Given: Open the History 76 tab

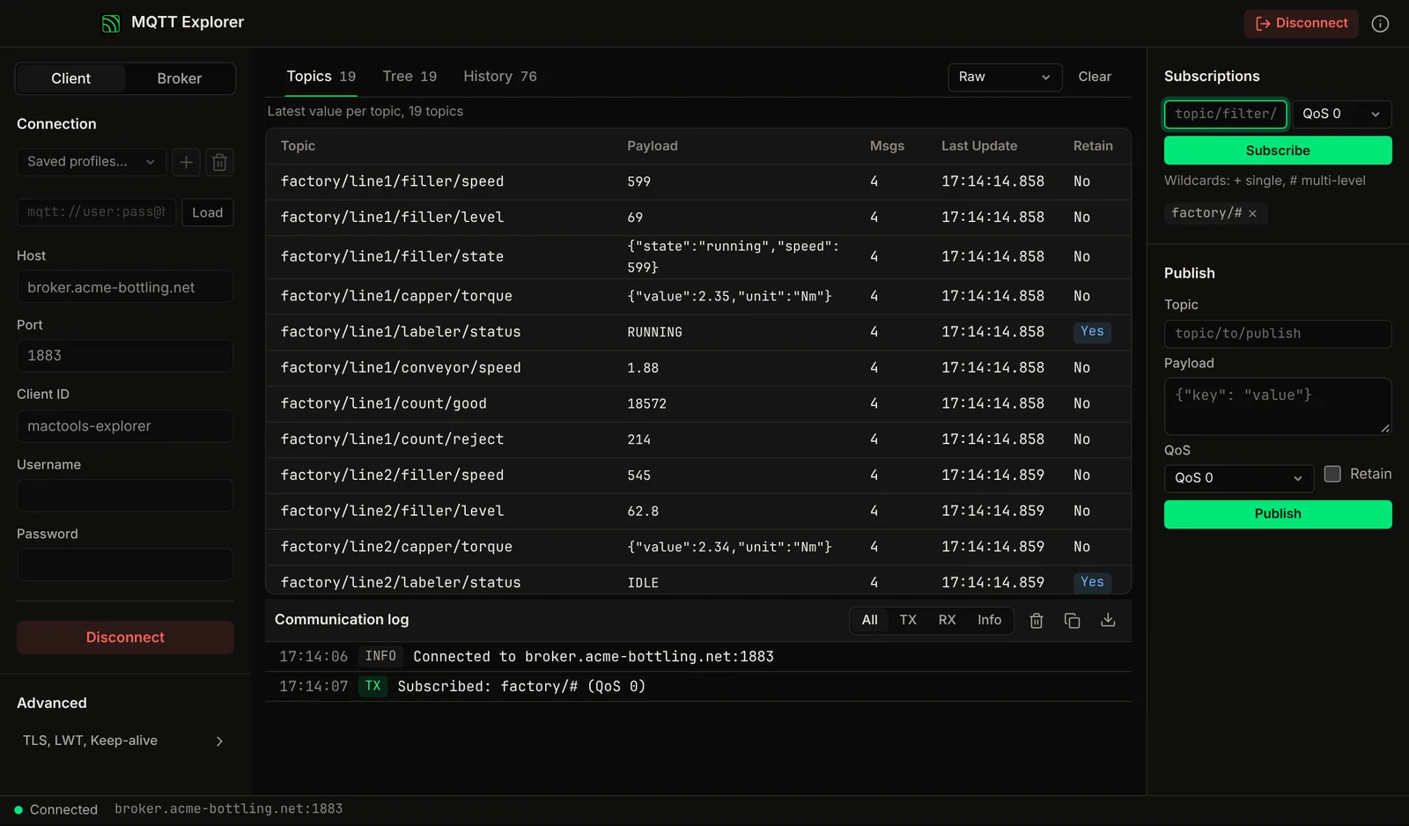Looking at the screenshot, I should coord(500,77).
